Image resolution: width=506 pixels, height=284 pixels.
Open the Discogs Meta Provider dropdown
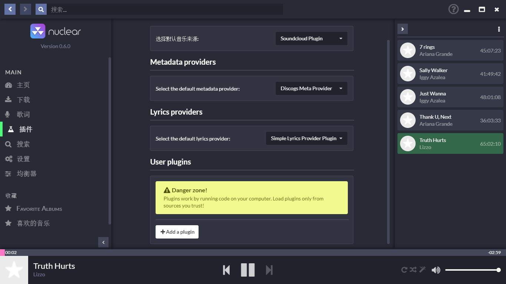coord(312,88)
